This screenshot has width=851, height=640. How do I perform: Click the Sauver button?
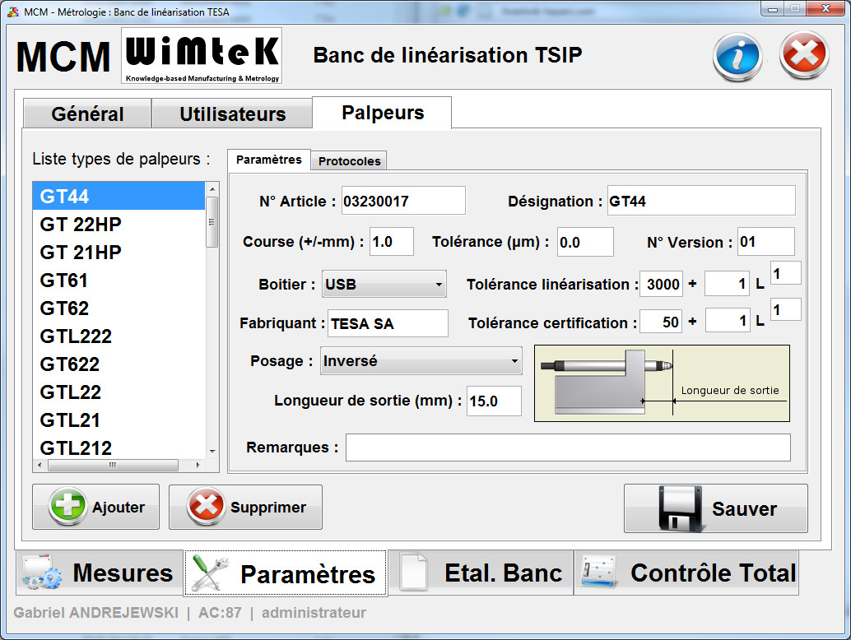point(716,508)
